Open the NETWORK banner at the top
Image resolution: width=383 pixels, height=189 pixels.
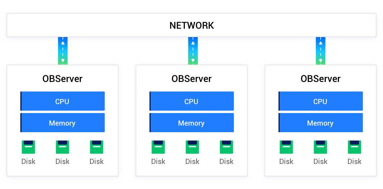coord(191,25)
